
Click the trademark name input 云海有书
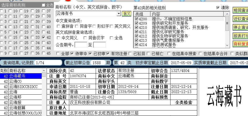(87, 14)
